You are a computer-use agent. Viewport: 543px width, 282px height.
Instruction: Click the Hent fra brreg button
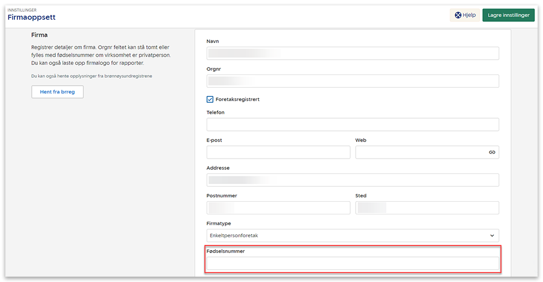click(57, 92)
